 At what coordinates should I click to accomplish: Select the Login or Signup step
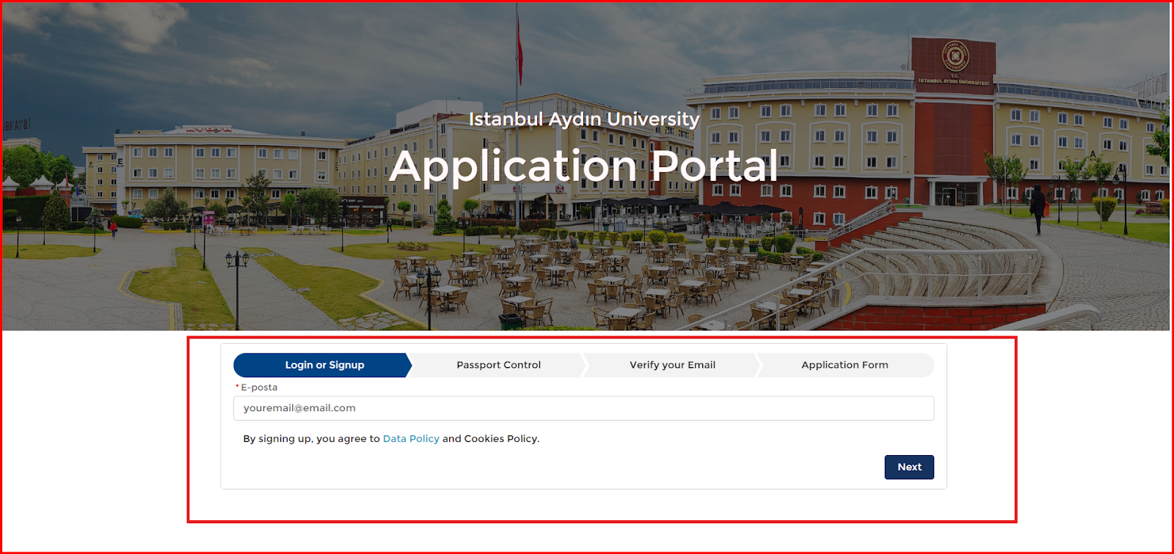click(x=324, y=365)
